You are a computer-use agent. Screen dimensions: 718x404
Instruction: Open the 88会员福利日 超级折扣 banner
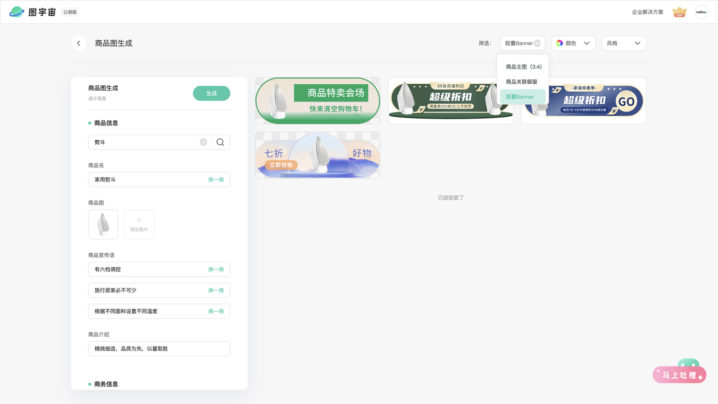point(451,101)
